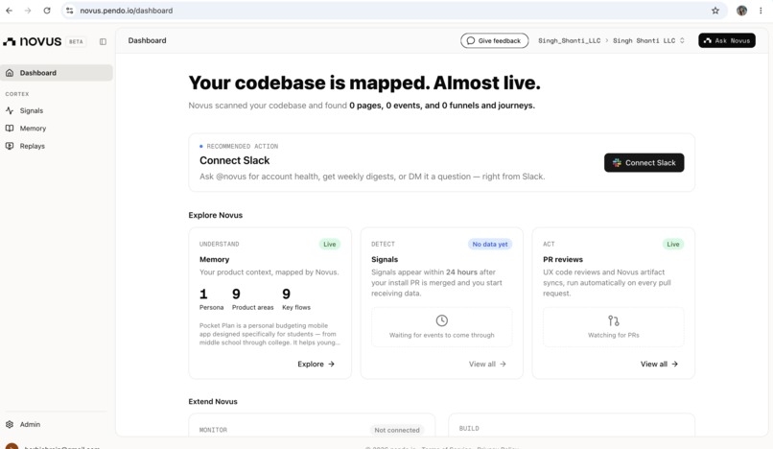This screenshot has width=773, height=449.
Task: Click the Ask Novus button
Action: 727,40
